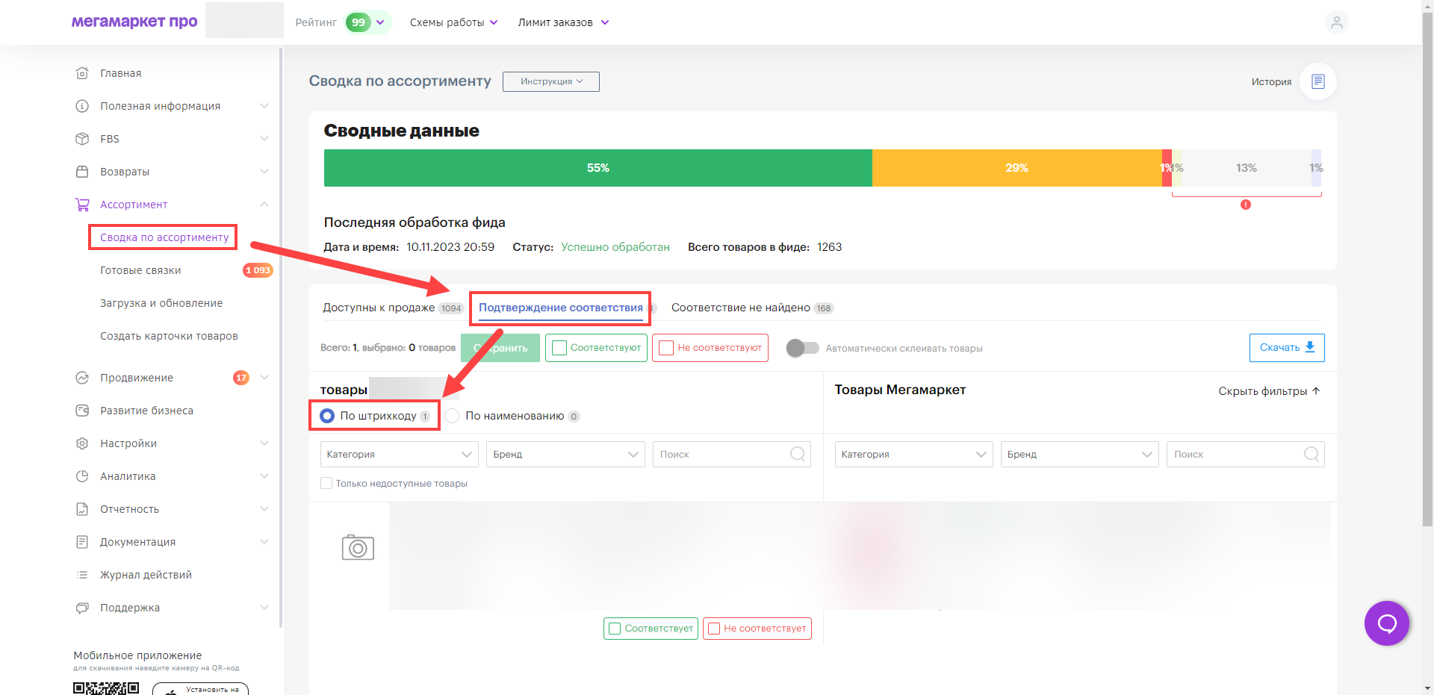
Task: Click the Главная home icon
Action: [82, 73]
